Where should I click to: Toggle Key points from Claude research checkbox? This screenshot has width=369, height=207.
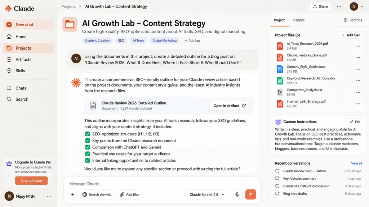coord(88,141)
